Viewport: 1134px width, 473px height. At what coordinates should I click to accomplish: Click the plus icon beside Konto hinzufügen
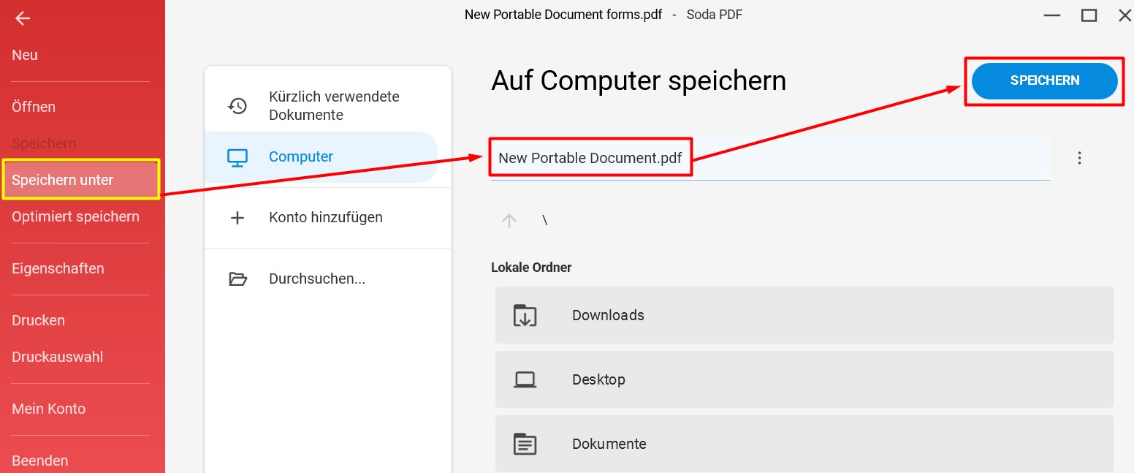point(237,218)
